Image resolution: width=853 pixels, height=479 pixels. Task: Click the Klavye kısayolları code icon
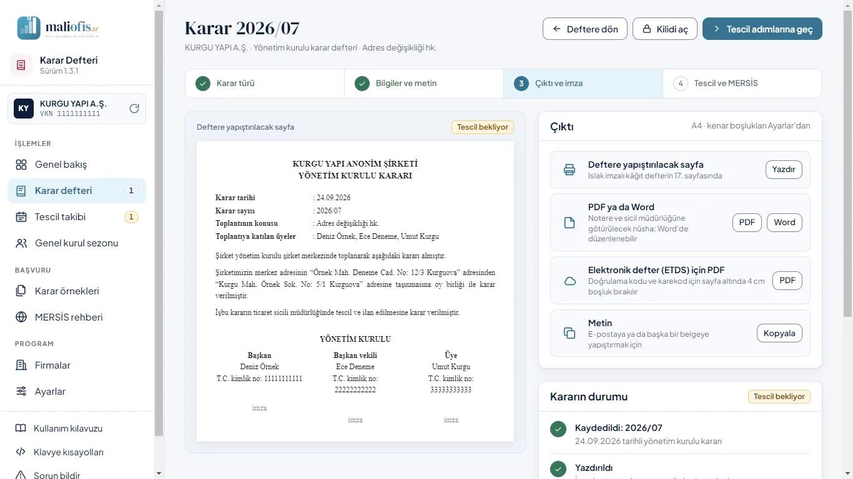[21, 452]
